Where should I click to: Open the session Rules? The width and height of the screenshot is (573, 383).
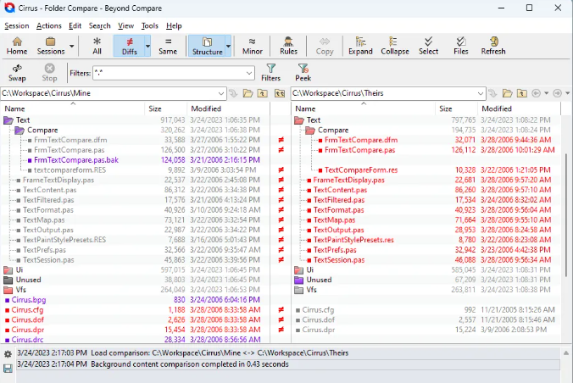pyautogui.click(x=288, y=46)
